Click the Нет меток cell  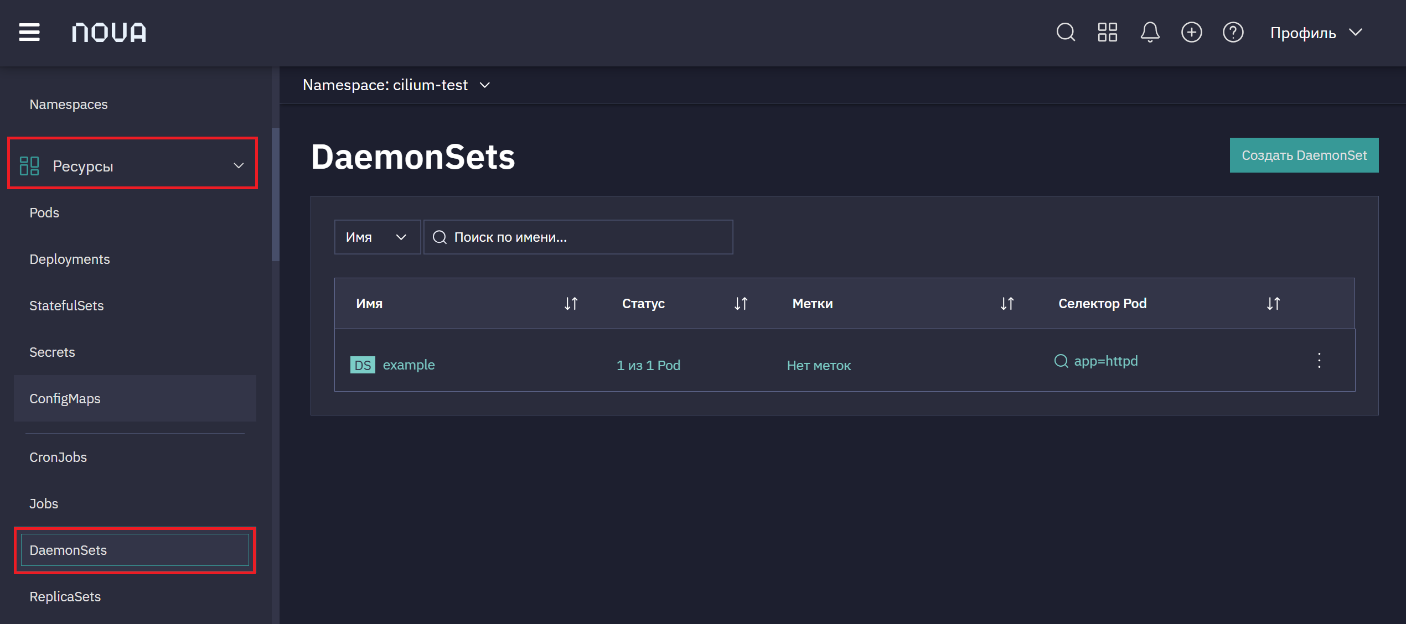click(819, 365)
